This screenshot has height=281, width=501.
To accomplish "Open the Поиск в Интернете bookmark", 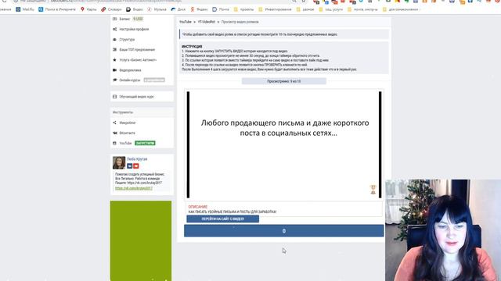I will click(57, 9).
